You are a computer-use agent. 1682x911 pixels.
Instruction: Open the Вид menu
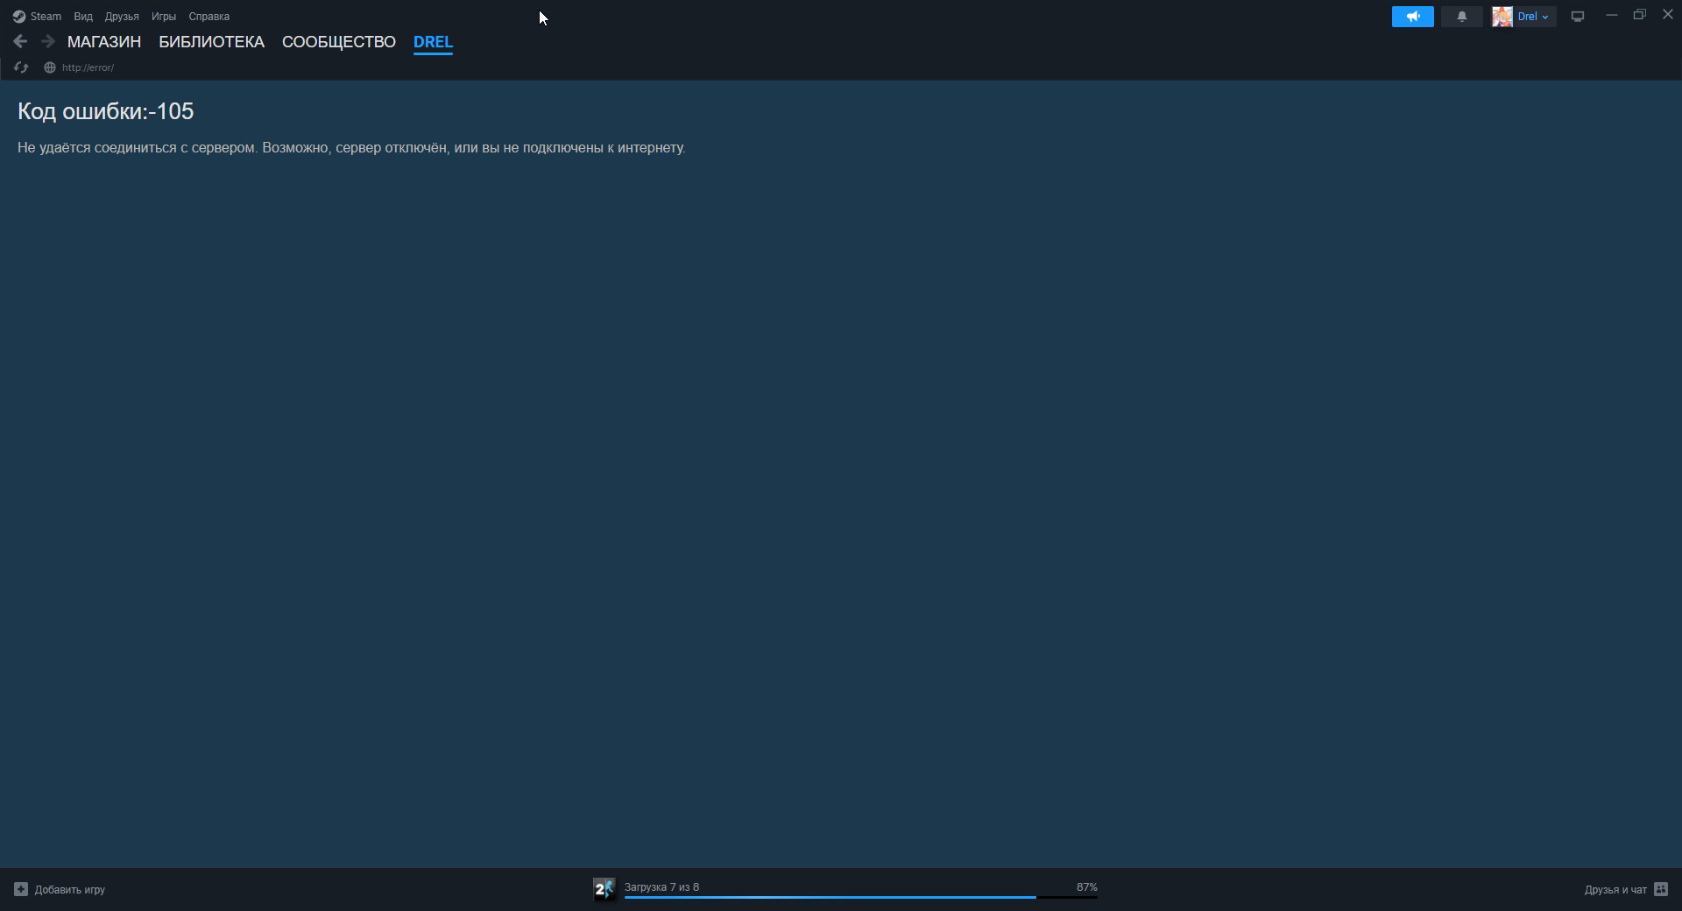coord(83,17)
